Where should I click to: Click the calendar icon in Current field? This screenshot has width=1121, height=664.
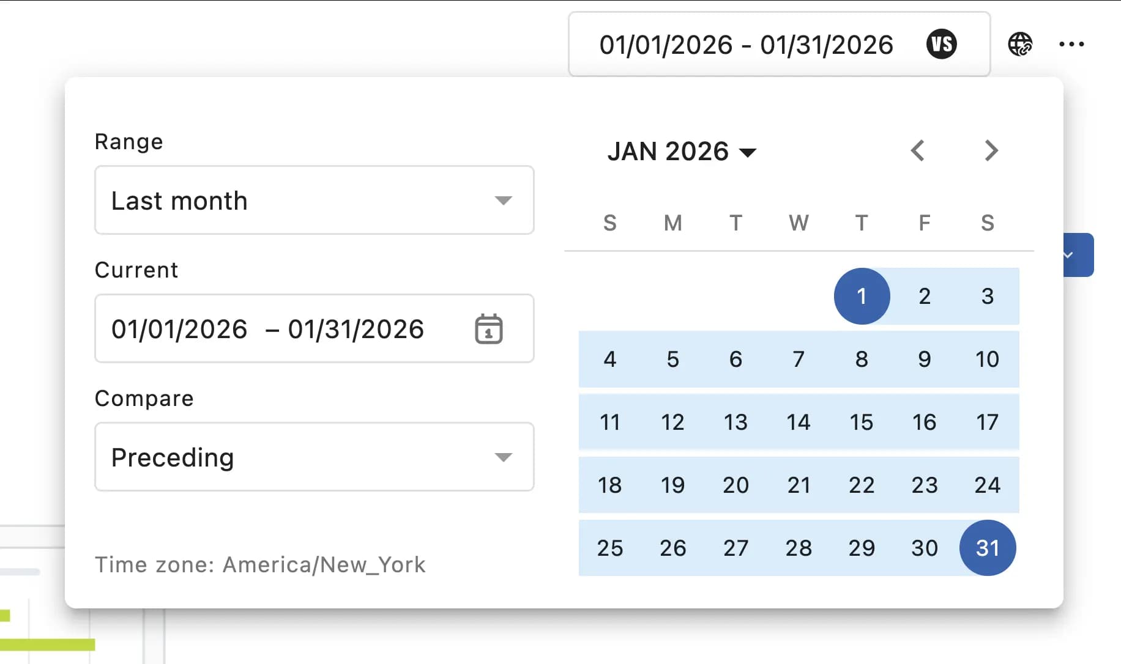click(x=488, y=329)
